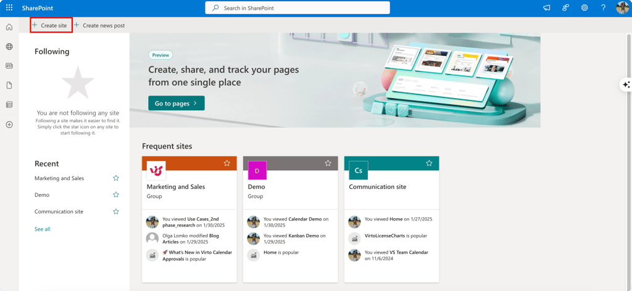Open My files document icon in sidebar
This screenshot has height=291, width=632.
tap(9, 85)
